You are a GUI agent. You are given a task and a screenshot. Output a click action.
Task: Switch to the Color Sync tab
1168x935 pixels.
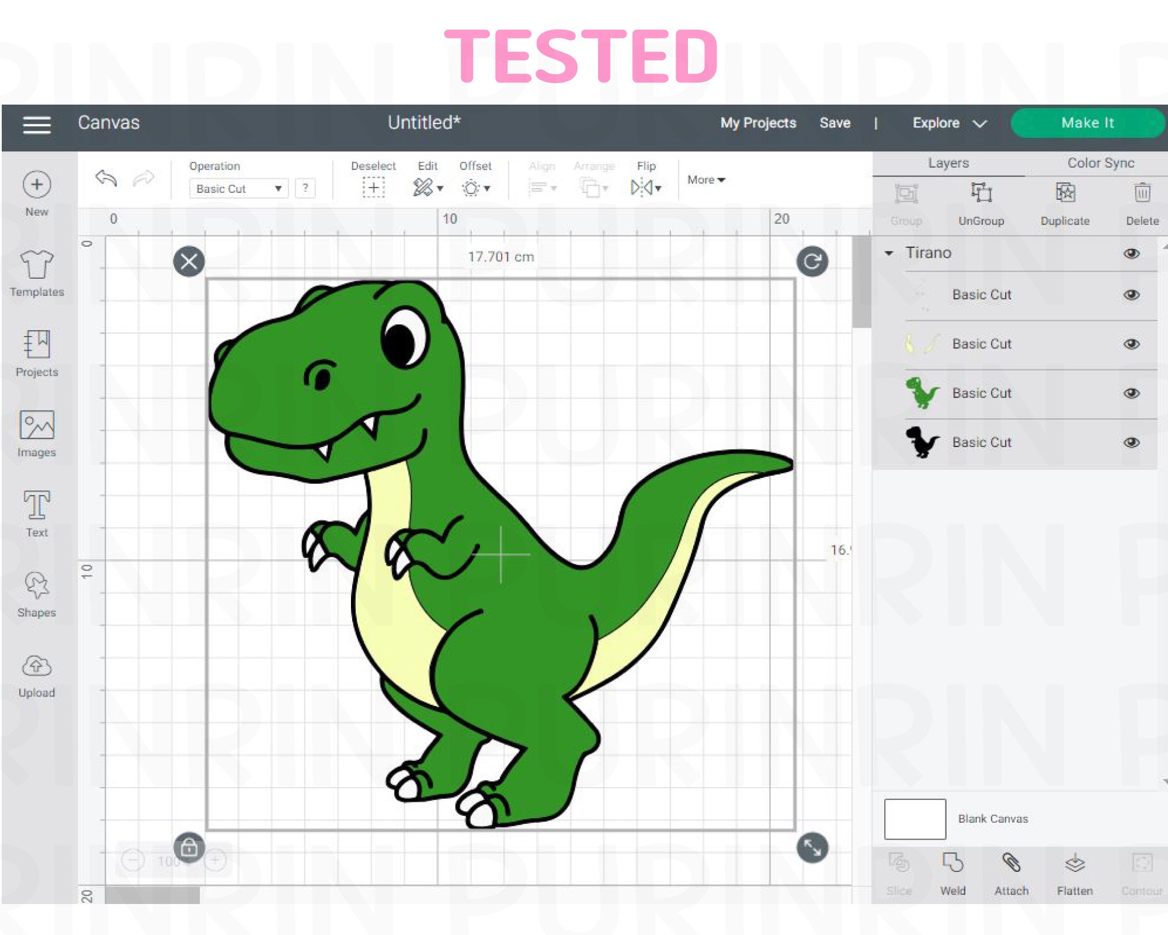1100,163
